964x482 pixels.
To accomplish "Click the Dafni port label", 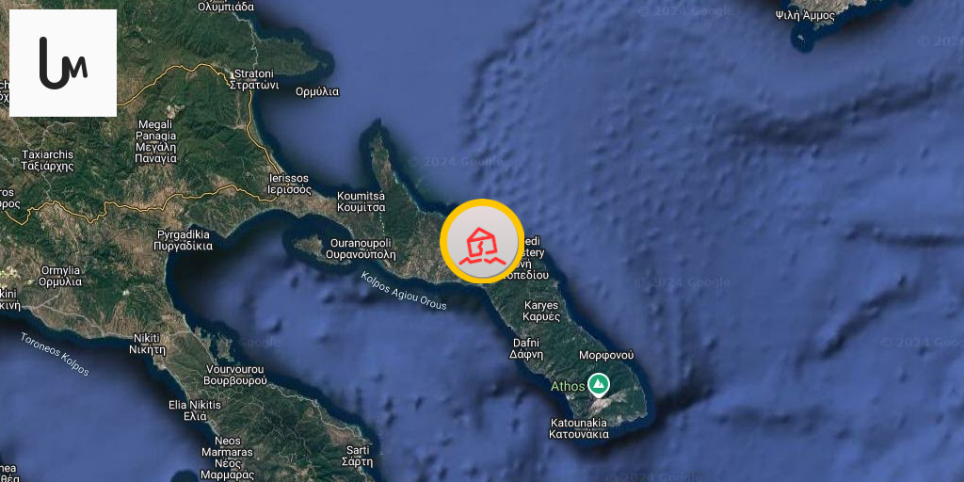I will pyautogui.click(x=525, y=348).
